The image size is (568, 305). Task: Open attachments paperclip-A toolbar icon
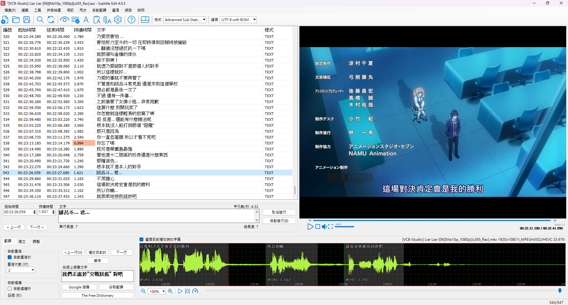click(x=107, y=20)
